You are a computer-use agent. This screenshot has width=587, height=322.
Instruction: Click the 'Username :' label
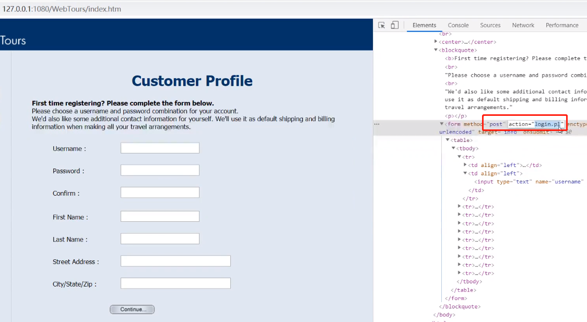pyautogui.click(x=69, y=148)
